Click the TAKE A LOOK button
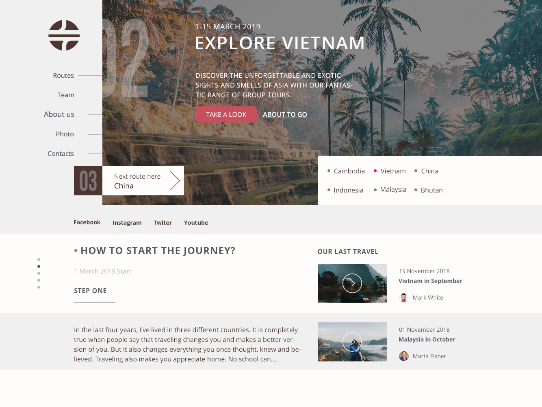Image resolution: width=542 pixels, height=407 pixels. pyautogui.click(x=226, y=114)
